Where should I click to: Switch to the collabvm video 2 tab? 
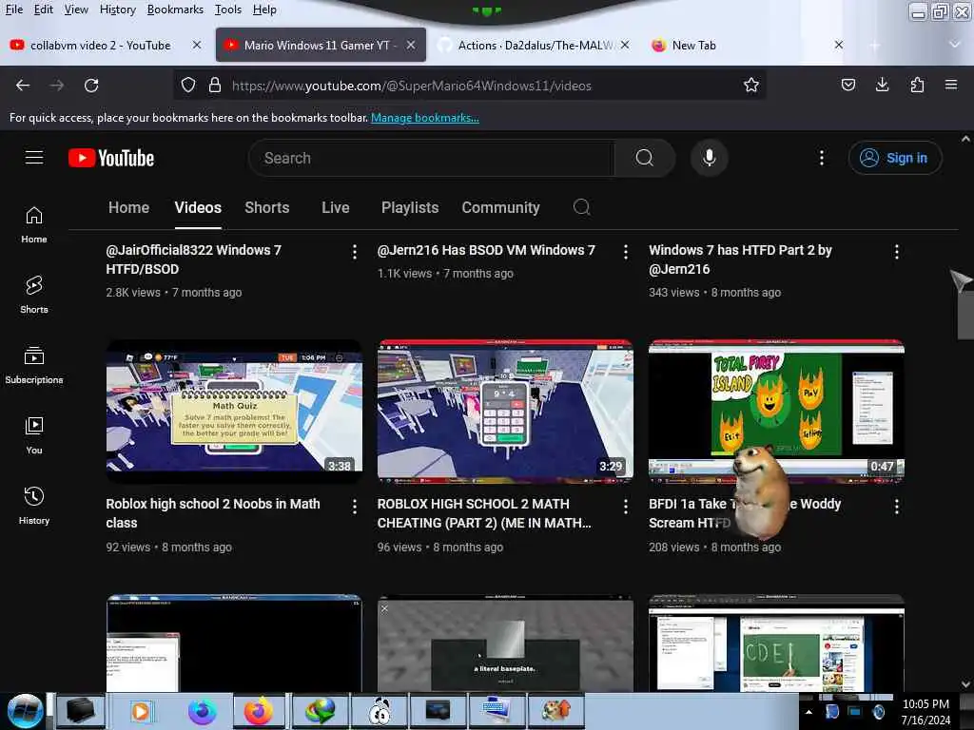pos(100,45)
